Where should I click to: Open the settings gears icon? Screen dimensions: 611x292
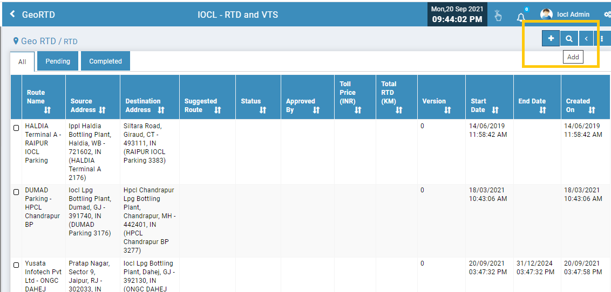click(x=607, y=15)
